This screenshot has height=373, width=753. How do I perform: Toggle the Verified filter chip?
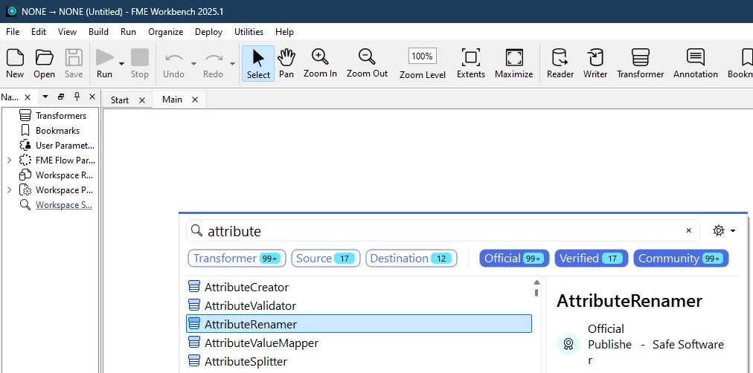coord(591,259)
